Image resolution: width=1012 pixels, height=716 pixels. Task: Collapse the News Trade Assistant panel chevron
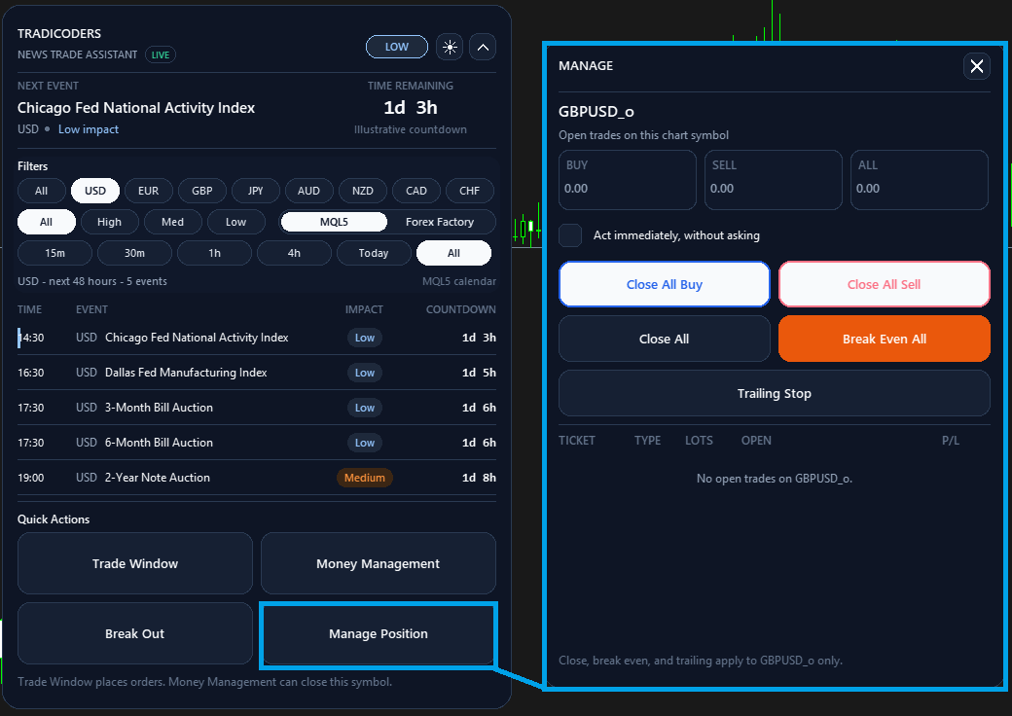pos(483,47)
